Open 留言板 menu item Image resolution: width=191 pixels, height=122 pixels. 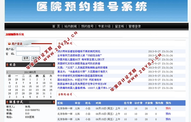point(120,26)
